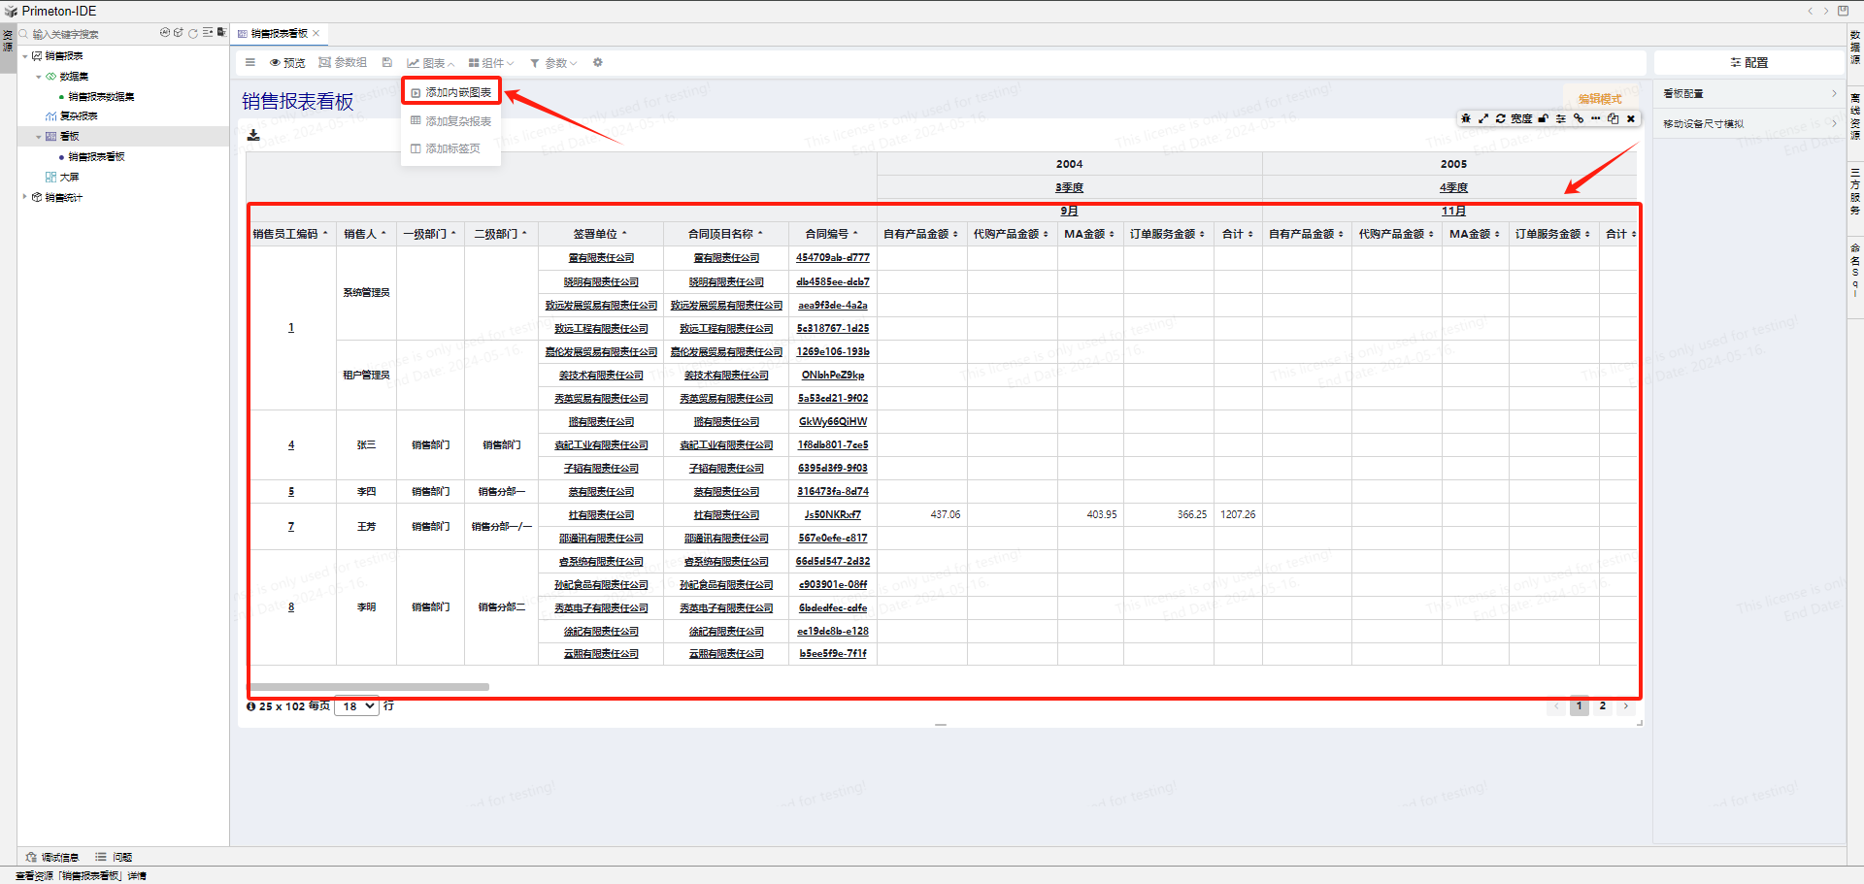1864x884 pixels.
Task: Select 添加内嵌图表 menu entry
Action: [x=451, y=92]
